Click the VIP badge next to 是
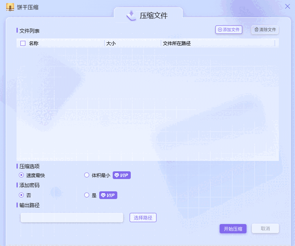Viewport: 295px width, 246px height. tap(108, 195)
